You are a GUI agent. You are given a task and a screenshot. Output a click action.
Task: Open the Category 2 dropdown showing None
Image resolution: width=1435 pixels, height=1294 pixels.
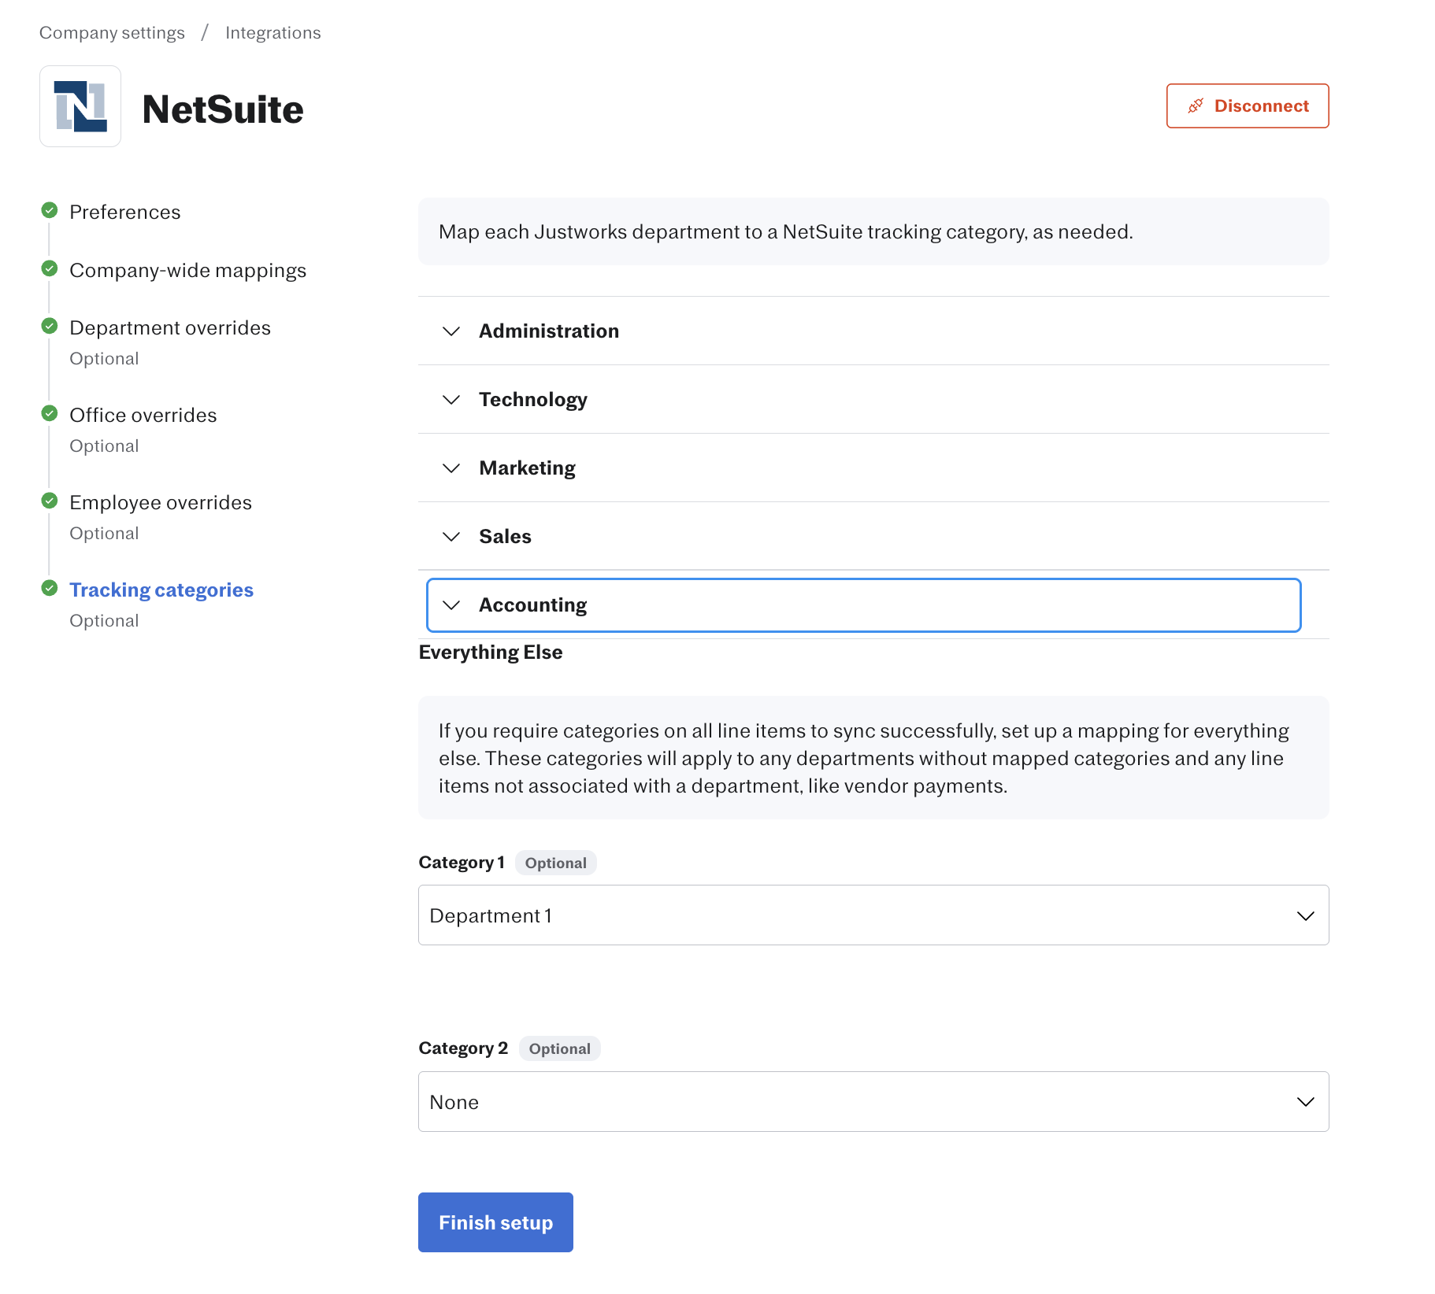click(x=873, y=1101)
